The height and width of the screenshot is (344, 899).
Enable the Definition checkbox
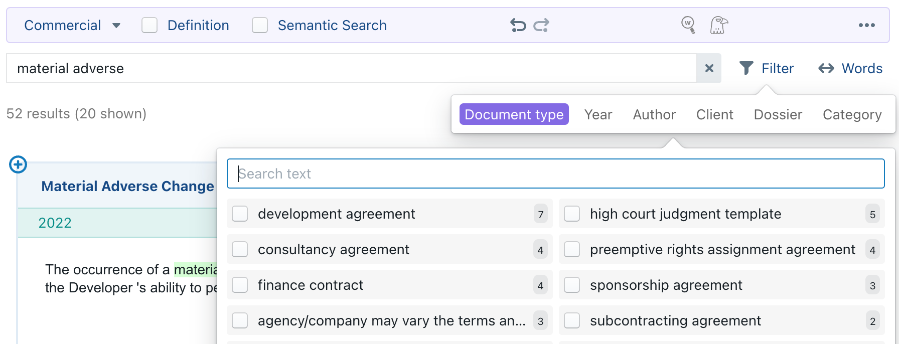click(149, 25)
